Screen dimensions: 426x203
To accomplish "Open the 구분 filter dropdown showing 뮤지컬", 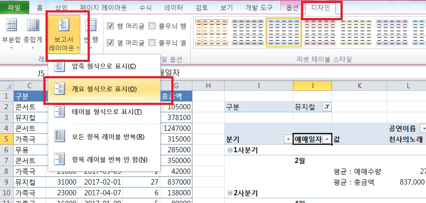I will coord(327,108).
